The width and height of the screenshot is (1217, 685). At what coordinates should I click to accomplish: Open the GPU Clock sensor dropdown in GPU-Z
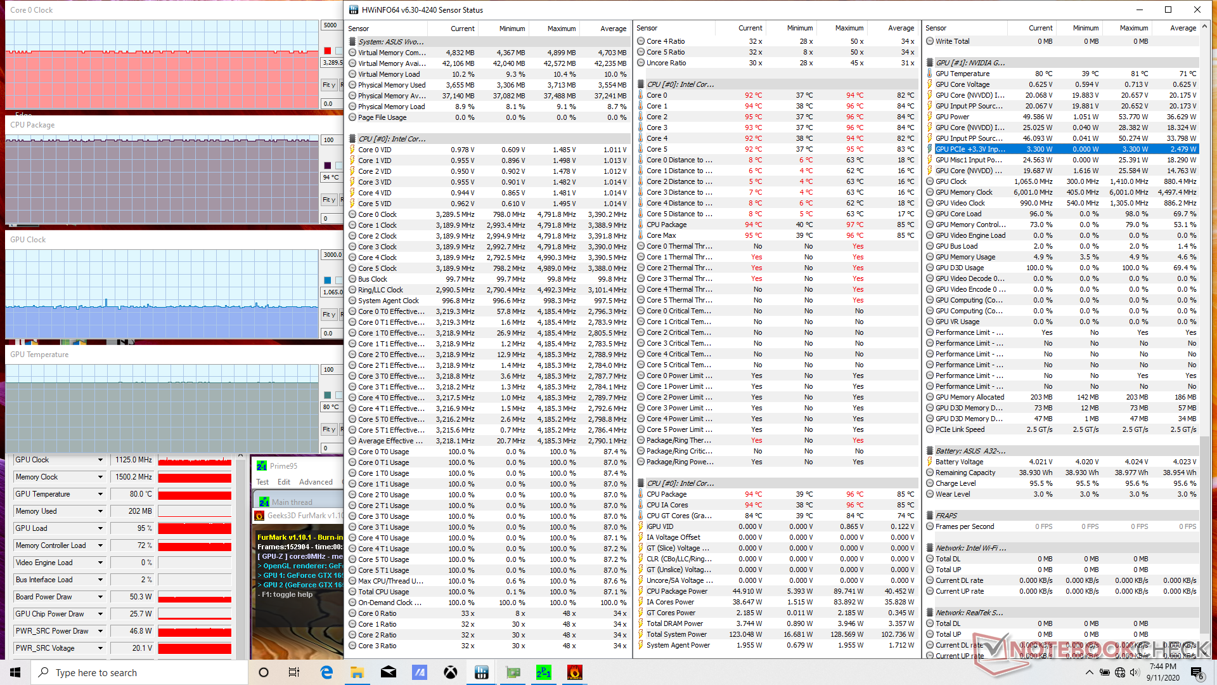point(100,460)
